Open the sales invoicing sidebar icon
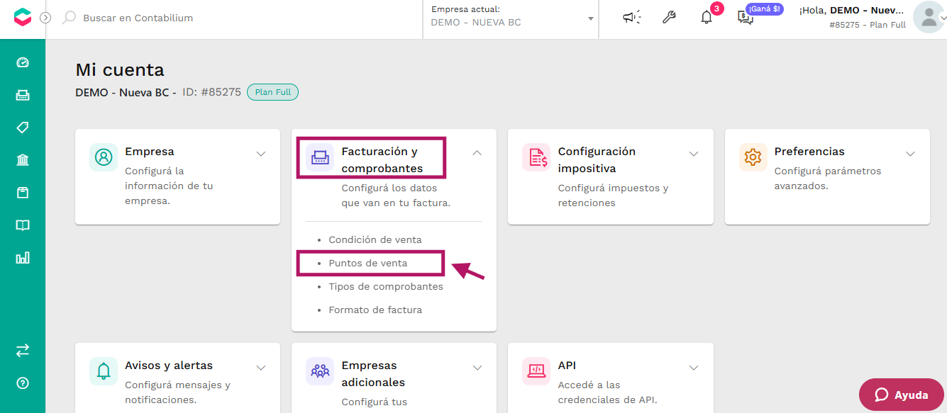The image size is (947, 413). pos(23,95)
